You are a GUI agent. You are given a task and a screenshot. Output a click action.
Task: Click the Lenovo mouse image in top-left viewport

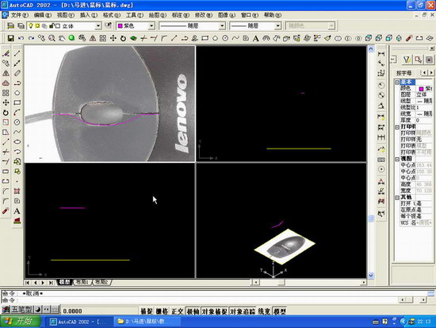[110, 104]
